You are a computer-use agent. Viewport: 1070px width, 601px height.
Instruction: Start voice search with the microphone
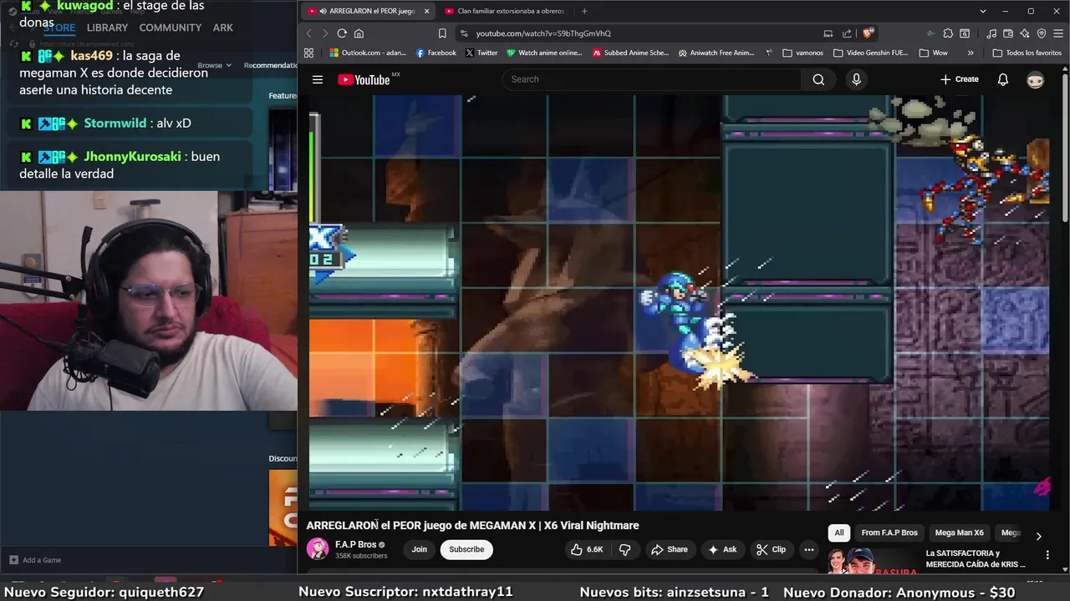[856, 79]
